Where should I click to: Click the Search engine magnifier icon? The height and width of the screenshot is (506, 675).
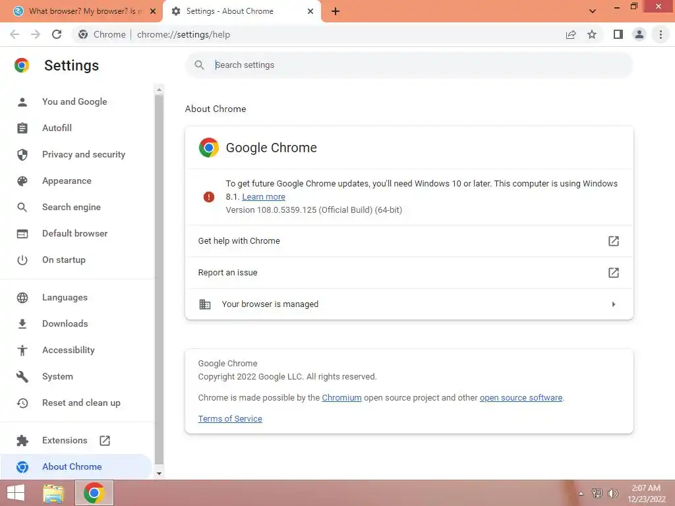click(22, 208)
